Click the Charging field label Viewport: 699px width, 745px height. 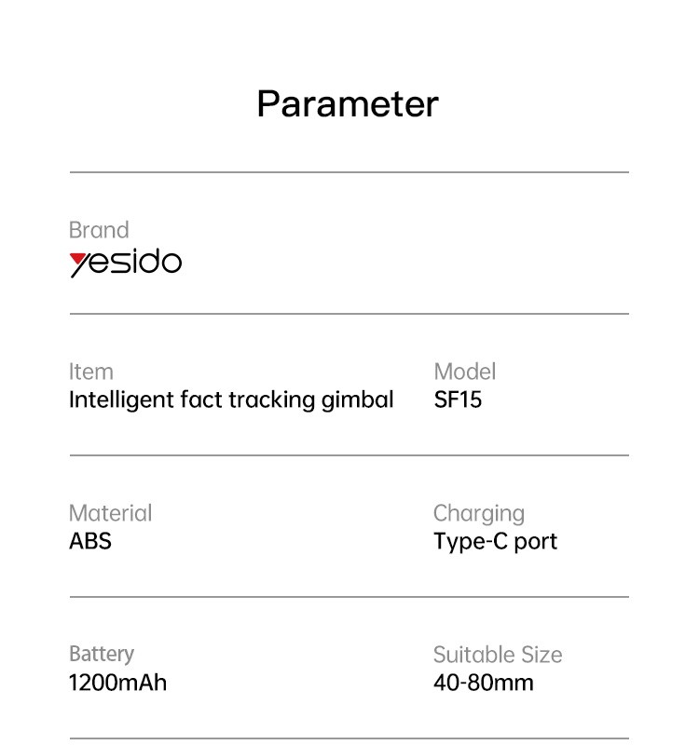(479, 513)
